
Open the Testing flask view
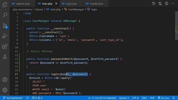pyautogui.click(x=5, y=57)
